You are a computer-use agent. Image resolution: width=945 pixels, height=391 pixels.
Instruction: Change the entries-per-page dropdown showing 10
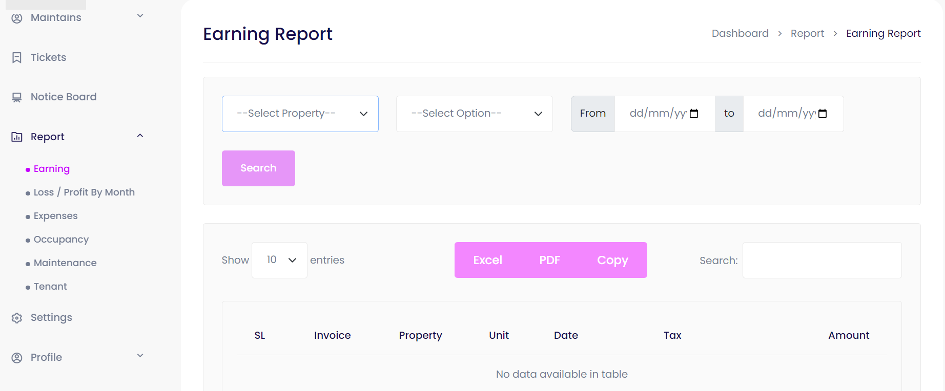279,260
